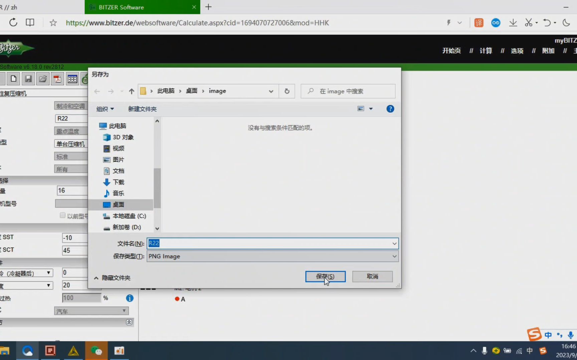
Task: Expand the file name history dropdown
Action: [x=394, y=244]
